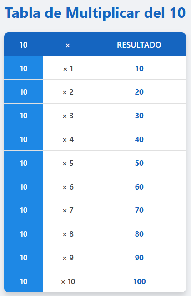Select the × 1 multiplier cell
This screenshot has height=296, width=191.
tap(68, 69)
